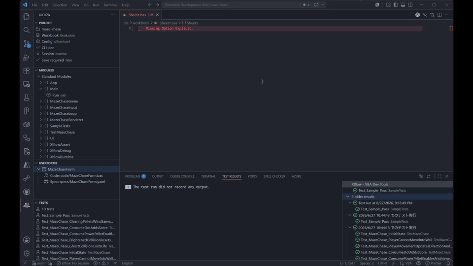The height and width of the screenshot is (266, 473).
Task: Go back with the navigation arrow
Action: tap(150, 5)
